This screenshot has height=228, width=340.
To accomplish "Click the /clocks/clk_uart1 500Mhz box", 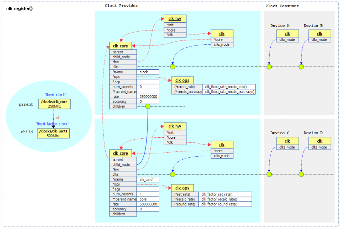I will click(x=53, y=133).
